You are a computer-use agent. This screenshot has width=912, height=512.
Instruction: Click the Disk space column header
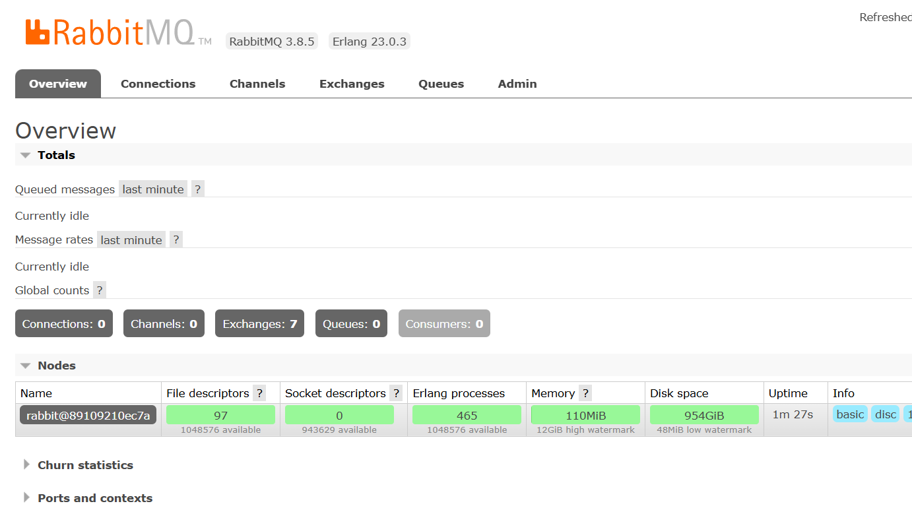pyautogui.click(x=679, y=393)
